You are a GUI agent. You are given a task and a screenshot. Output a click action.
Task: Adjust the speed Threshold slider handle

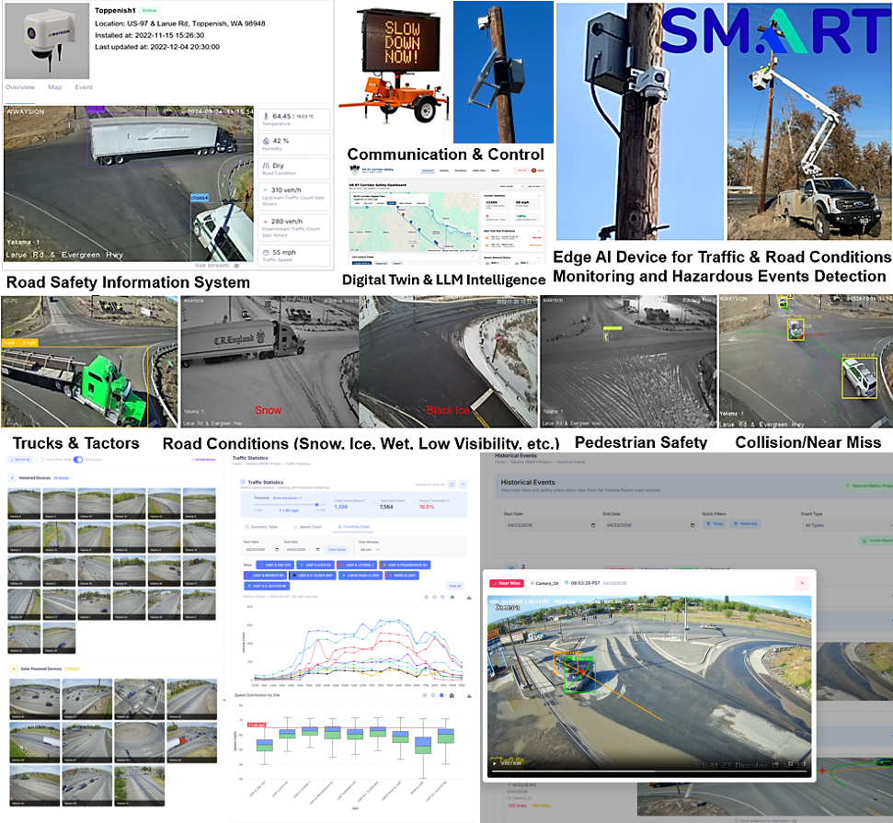(316, 505)
